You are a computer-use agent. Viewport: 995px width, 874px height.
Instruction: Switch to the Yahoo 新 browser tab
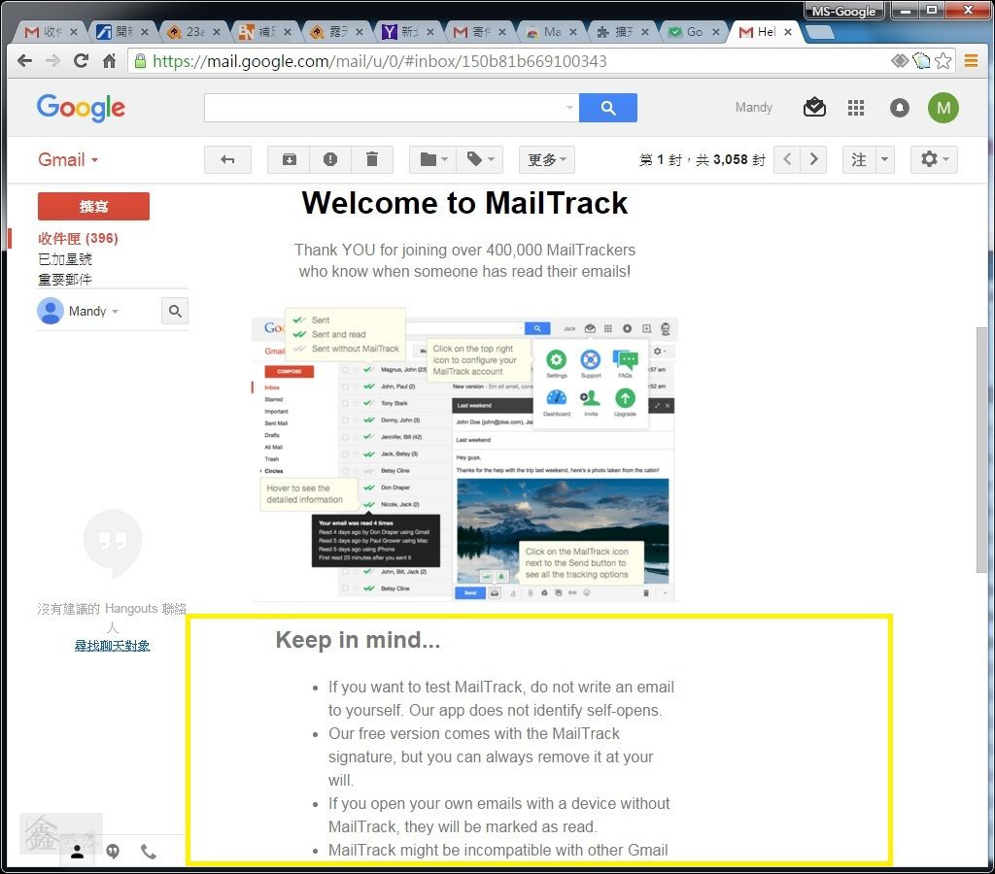[407, 32]
